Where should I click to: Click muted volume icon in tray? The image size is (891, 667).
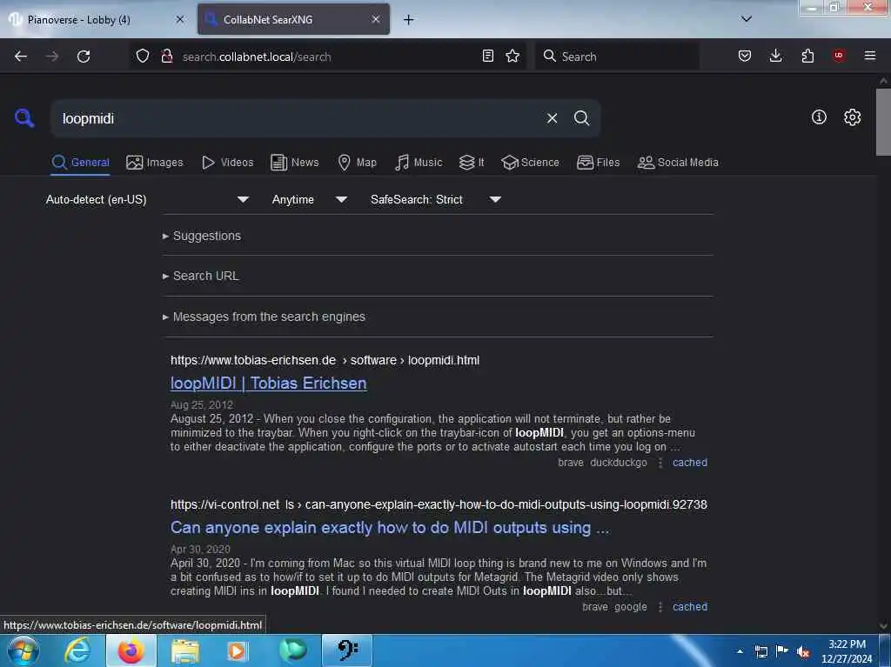803,651
